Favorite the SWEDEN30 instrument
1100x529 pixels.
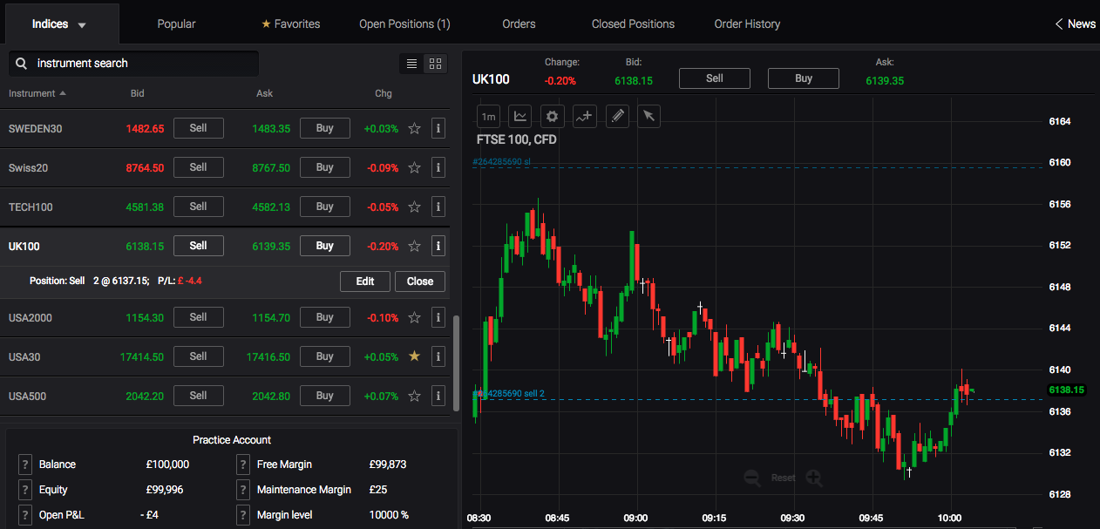click(414, 128)
